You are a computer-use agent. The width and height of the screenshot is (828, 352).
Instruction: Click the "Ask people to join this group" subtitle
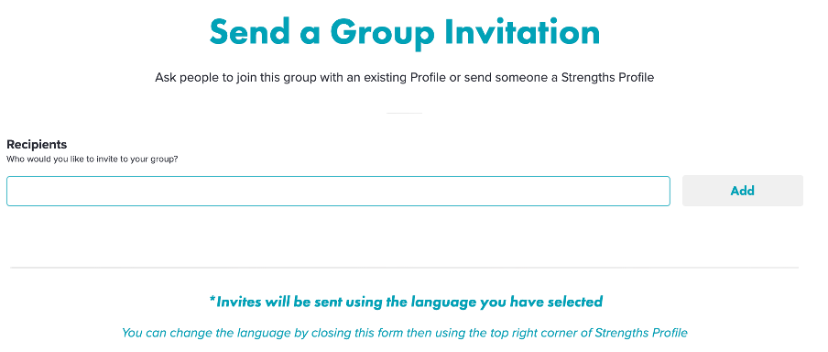point(405,78)
